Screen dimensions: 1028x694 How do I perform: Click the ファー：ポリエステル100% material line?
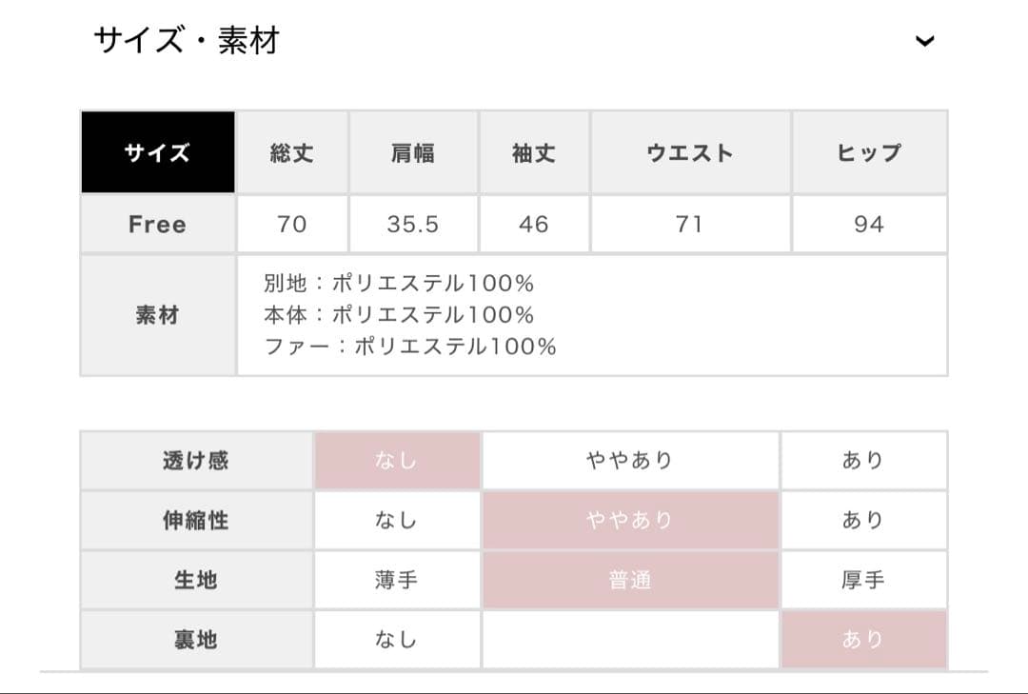click(x=410, y=347)
